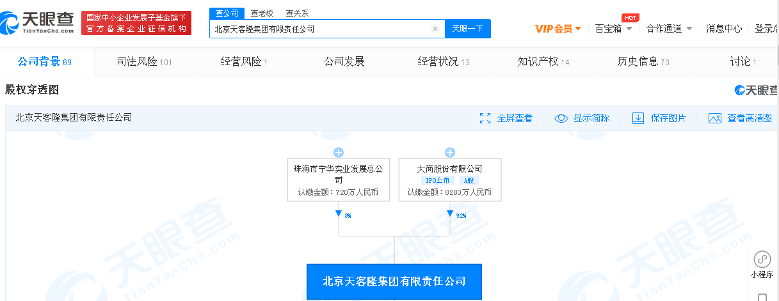
Task: Open the Tianyancha logo homepage
Action: pyautogui.click(x=38, y=22)
